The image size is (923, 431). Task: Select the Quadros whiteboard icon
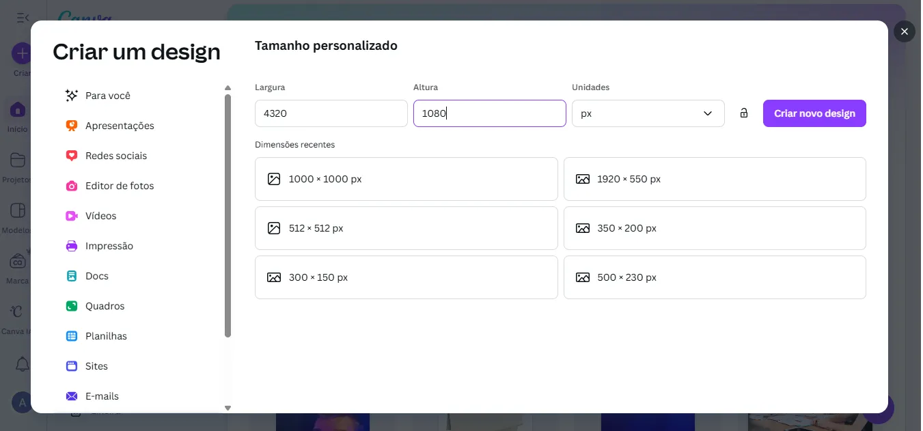72,305
